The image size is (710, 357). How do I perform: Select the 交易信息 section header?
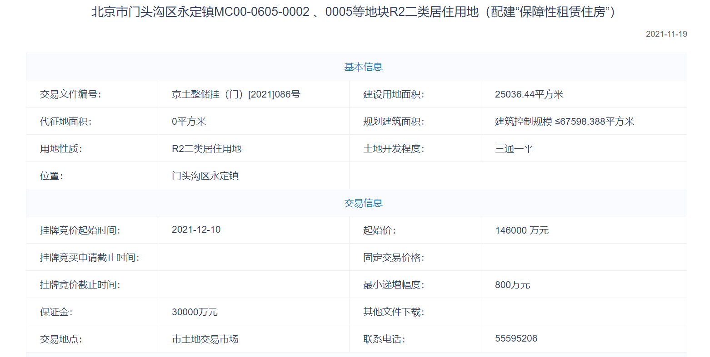363,203
